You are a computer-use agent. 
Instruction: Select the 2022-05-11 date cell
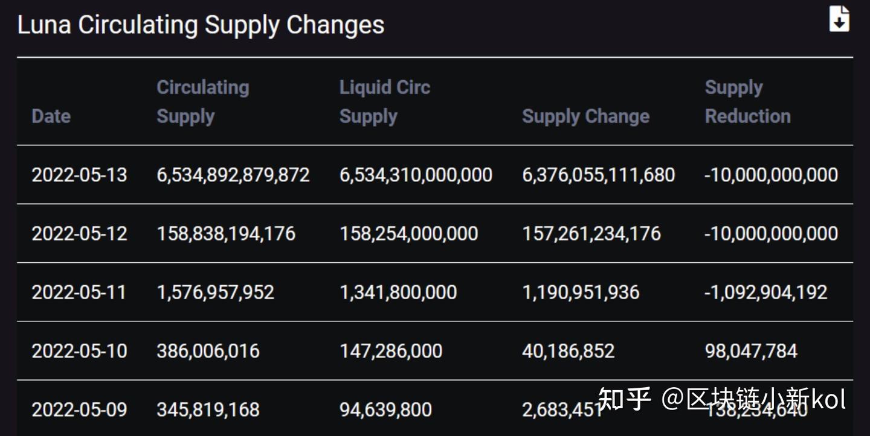[x=79, y=292]
